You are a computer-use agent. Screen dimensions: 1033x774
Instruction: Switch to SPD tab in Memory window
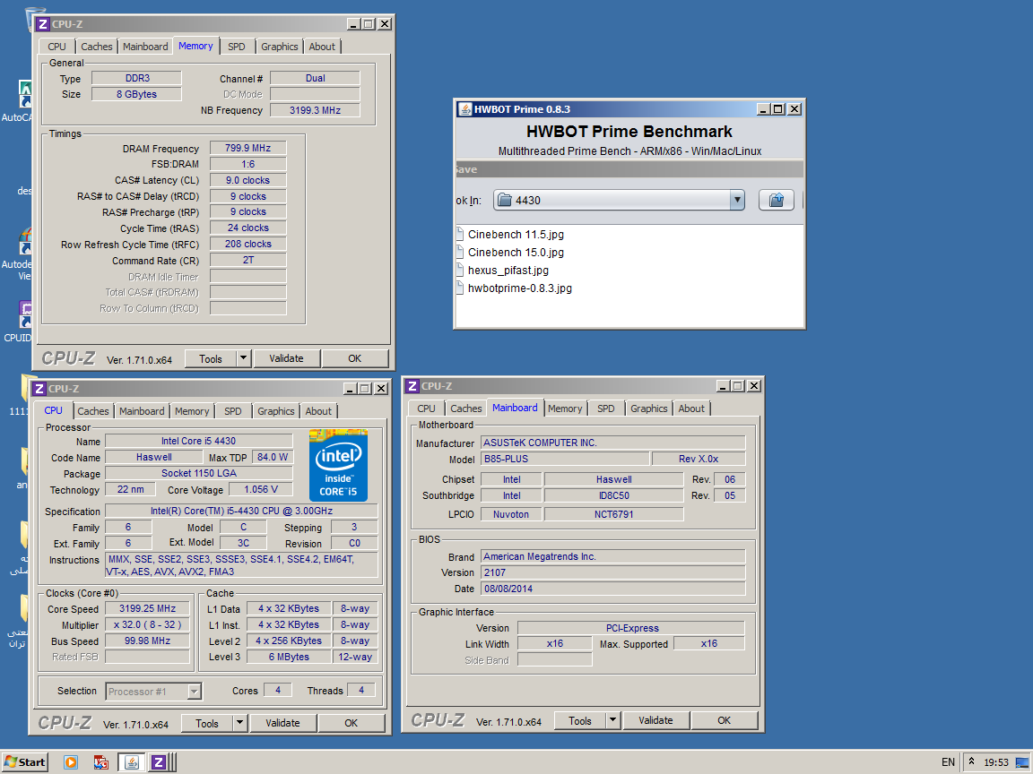237,47
